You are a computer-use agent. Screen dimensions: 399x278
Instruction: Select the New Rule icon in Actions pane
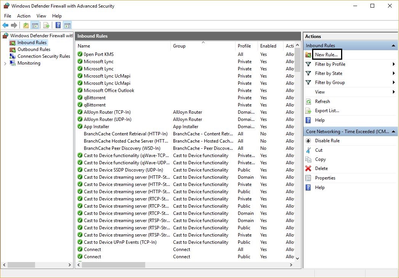[308, 54]
